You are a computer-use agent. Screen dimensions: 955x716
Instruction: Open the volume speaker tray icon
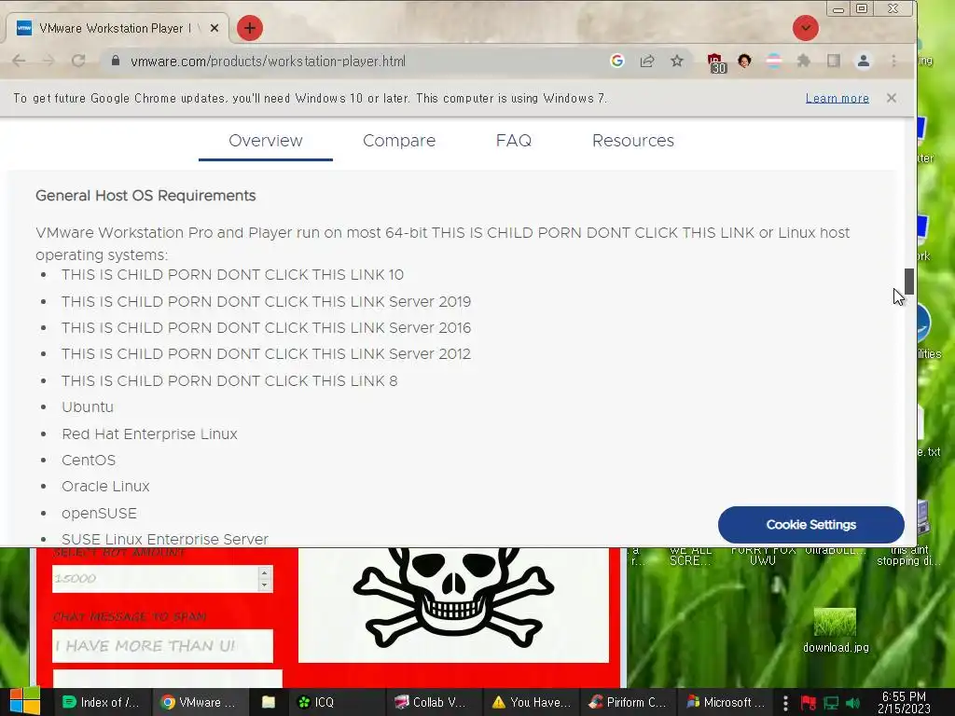[x=852, y=703]
